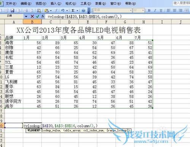
Task: Align text right
Action: 180,11
